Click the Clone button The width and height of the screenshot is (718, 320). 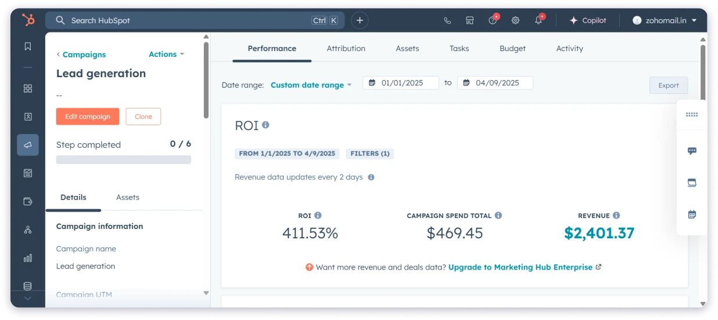click(143, 117)
